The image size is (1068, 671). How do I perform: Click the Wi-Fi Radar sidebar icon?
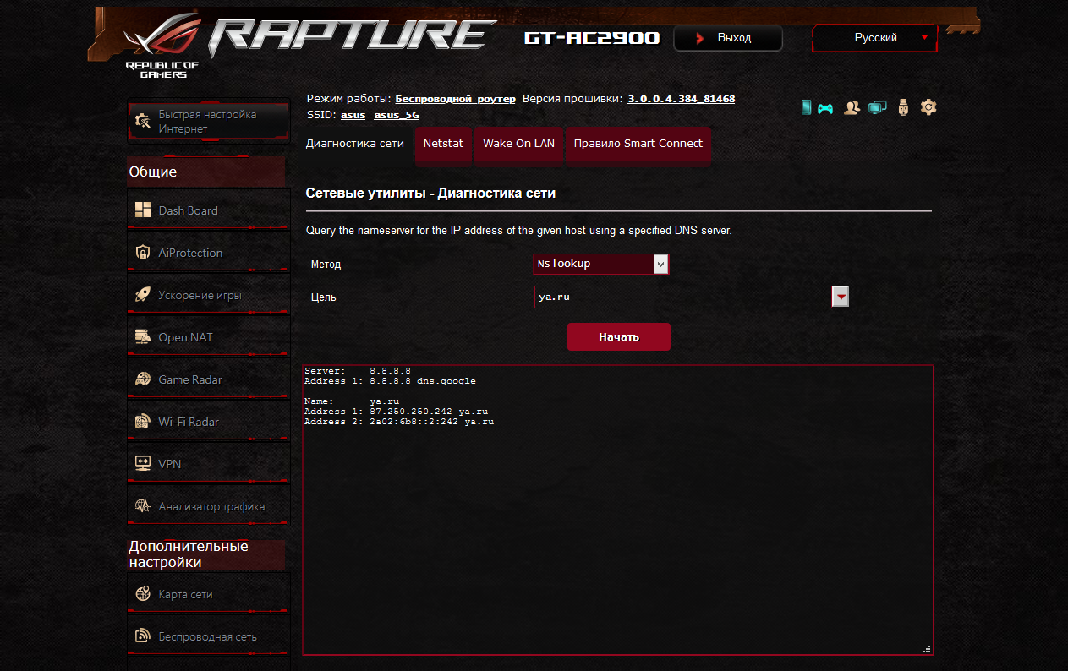[143, 422]
